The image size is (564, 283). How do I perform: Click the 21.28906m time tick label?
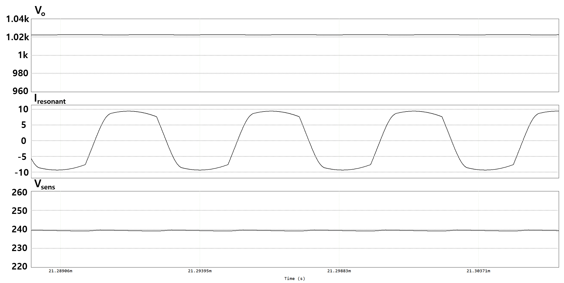coord(60,271)
